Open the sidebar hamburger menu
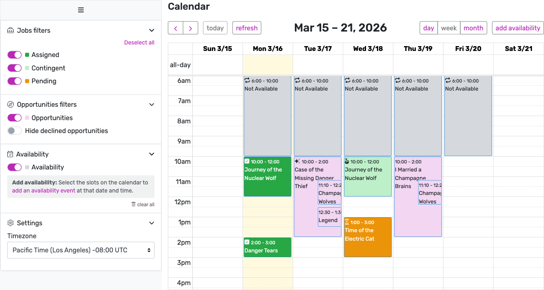The image size is (544, 290). (x=80, y=10)
